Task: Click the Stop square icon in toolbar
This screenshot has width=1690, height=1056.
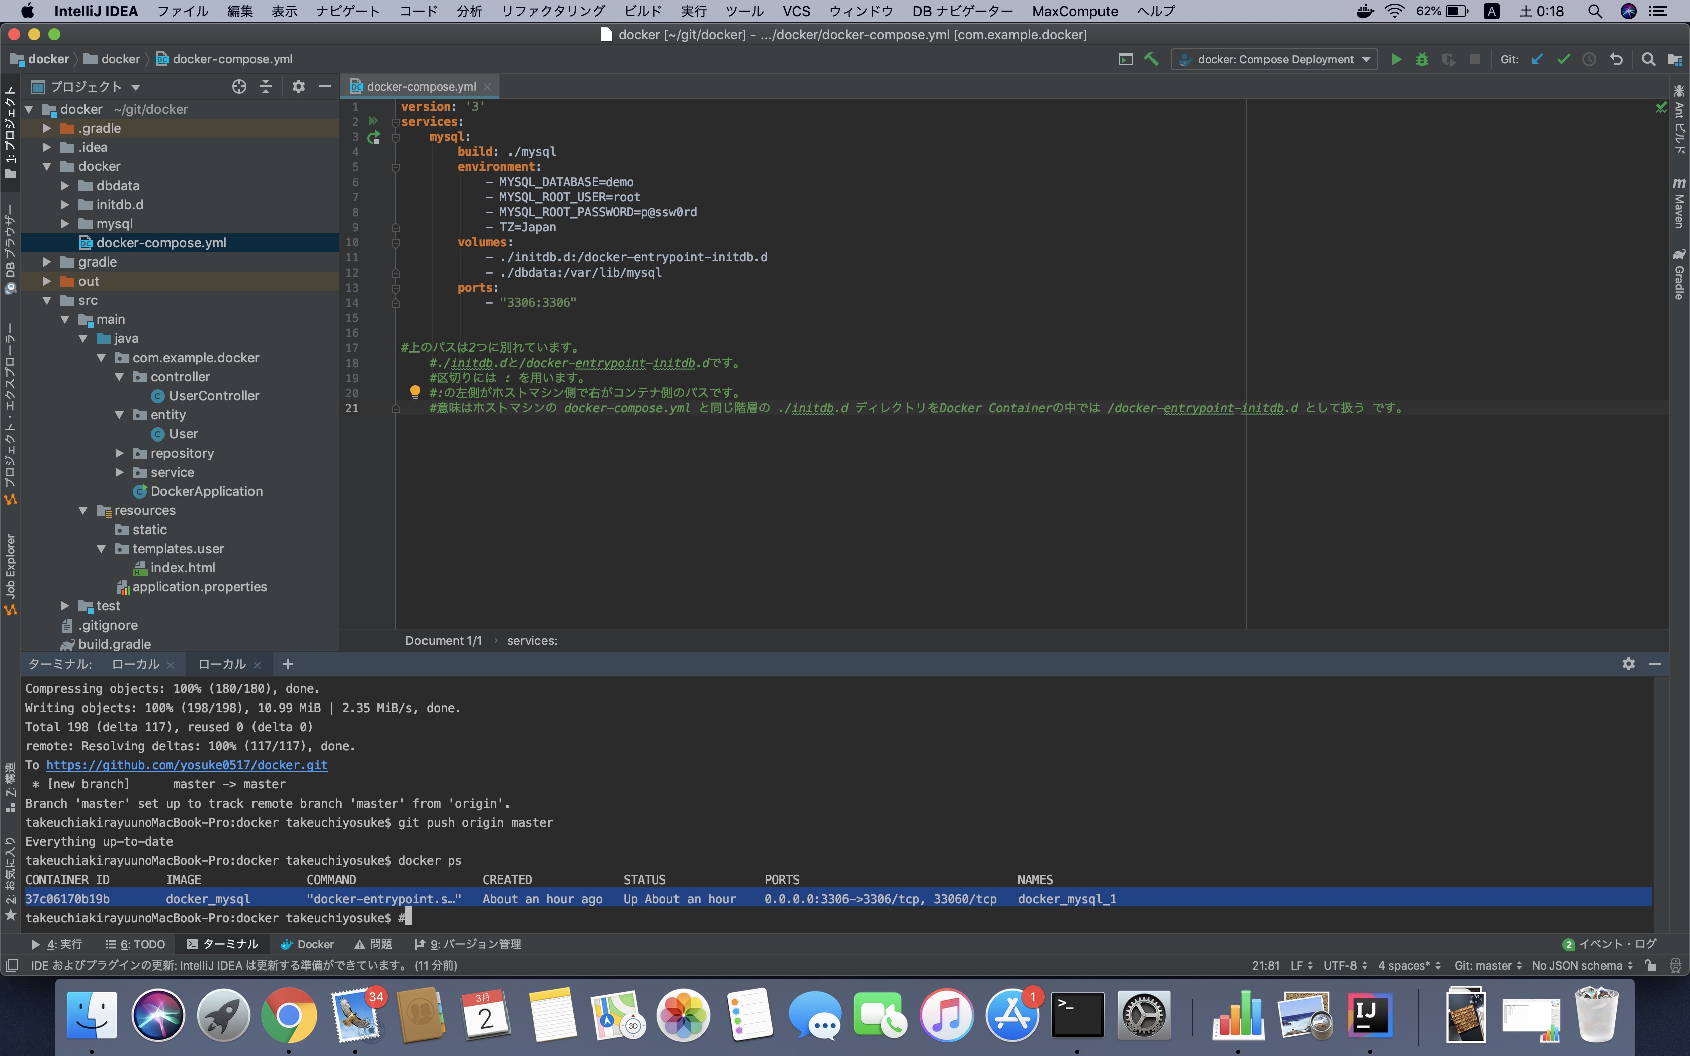Action: [x=1474, y=59]
